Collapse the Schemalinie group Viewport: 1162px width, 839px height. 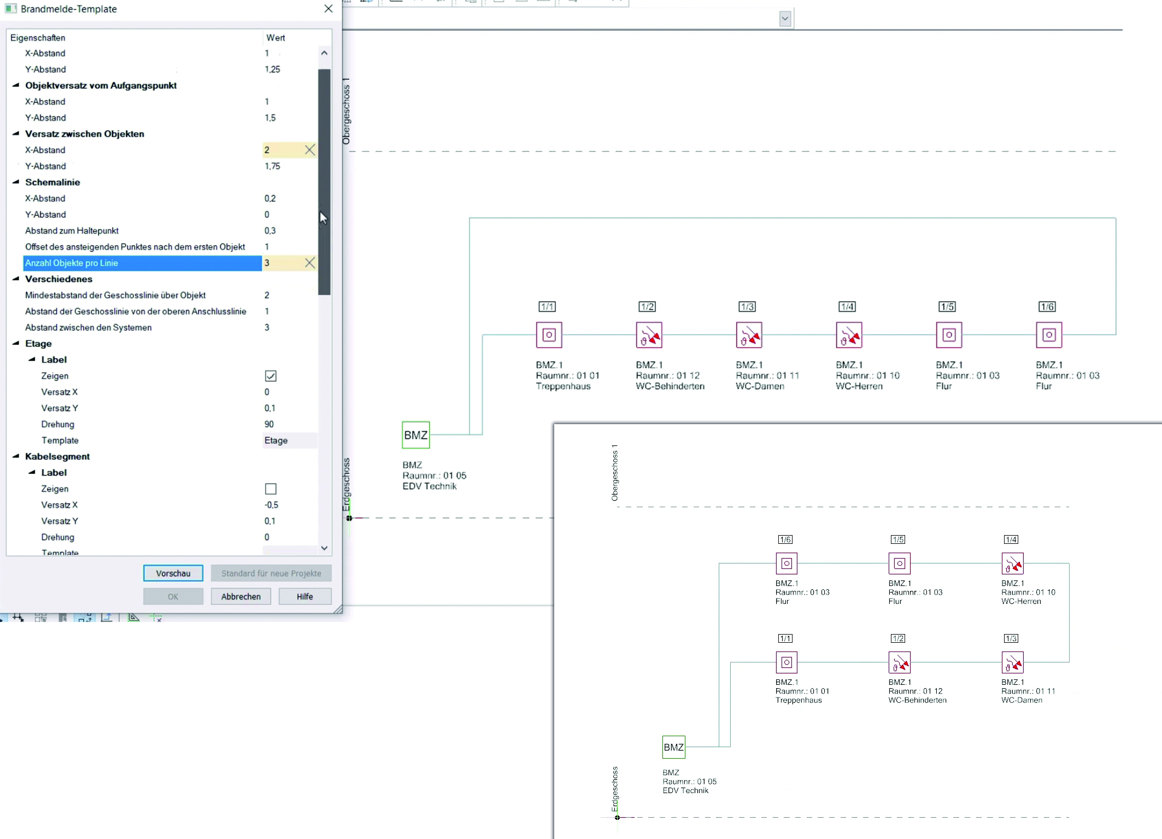(16, 182)
